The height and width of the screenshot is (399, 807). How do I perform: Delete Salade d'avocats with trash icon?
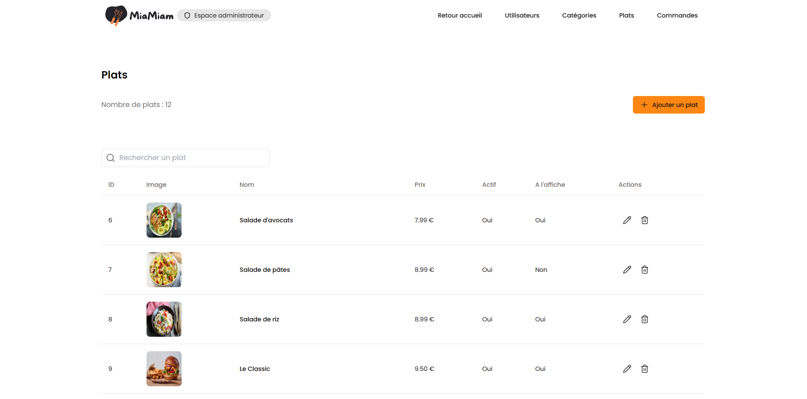645,220
